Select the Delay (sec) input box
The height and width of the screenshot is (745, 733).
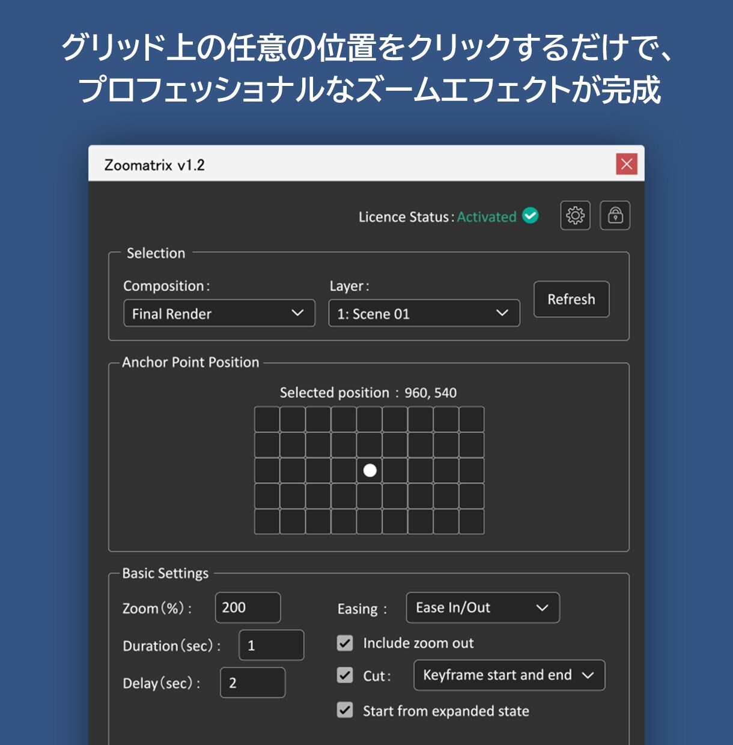pos(253,683)
